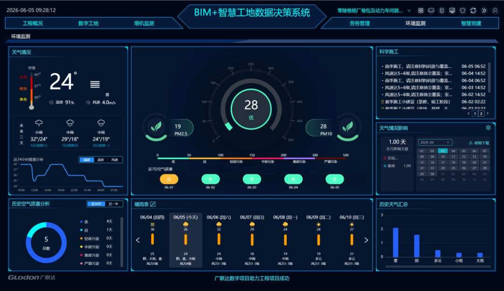504x291 pixels.
Task: Select the 06/06 (周六) forecast column
Action: (x=219, y=240)
